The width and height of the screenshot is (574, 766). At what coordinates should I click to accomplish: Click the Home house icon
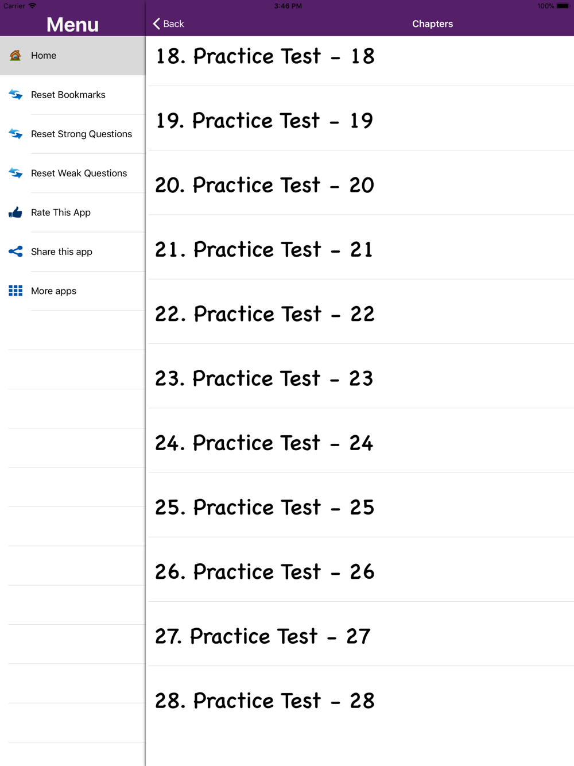click(x=15, y=56)
